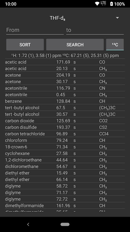Select the acetone 204.19 CO row
Viewport: 130px width, 232px height.
pyautogui.click(x=65, y=75)
